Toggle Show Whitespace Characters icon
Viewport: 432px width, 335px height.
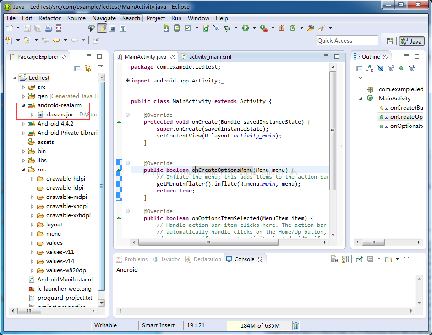tap(123, 28)
